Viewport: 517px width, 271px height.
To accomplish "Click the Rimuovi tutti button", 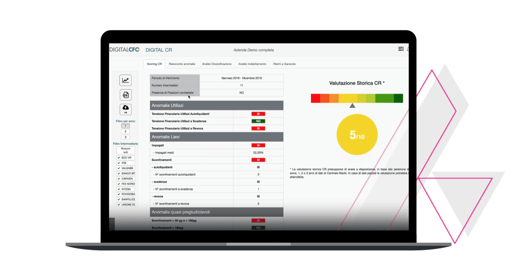I will click(x=126, y=150).
